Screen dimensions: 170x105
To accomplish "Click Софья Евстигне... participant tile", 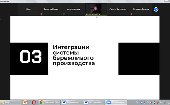I will [x=118, y=10].
